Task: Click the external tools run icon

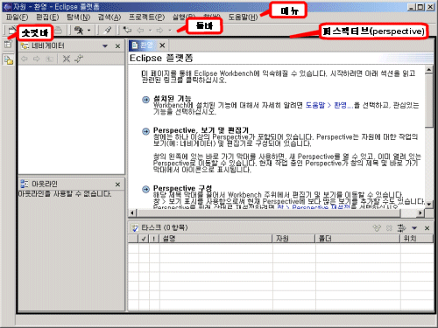Action: [79, 30]
